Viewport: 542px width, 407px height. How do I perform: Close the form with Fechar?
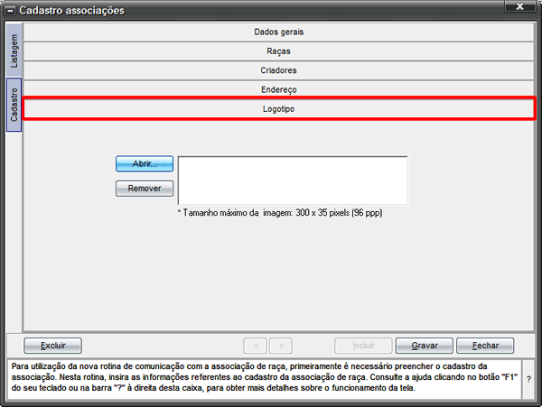[x=485, y=346]
